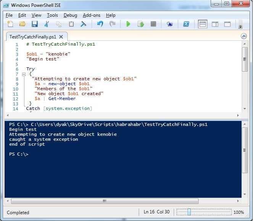Viewport: 253px width, 221px height.
Task: Open the Tools menu
Action: 52,15
